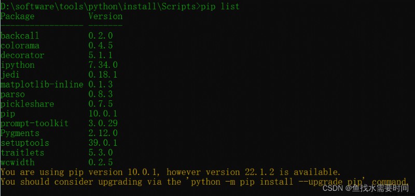
Task: Click the Pygments version 2.12.0
Action: pyautogui.click(x=103, y=133)
